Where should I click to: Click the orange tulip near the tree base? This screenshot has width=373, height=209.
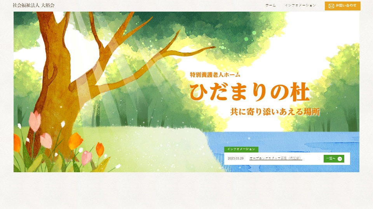pos(75,141)
